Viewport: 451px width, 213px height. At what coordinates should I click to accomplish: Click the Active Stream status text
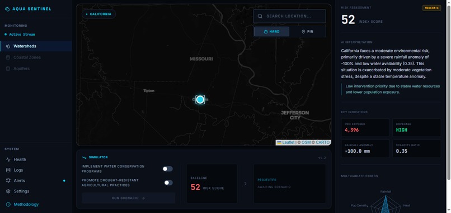22,35
